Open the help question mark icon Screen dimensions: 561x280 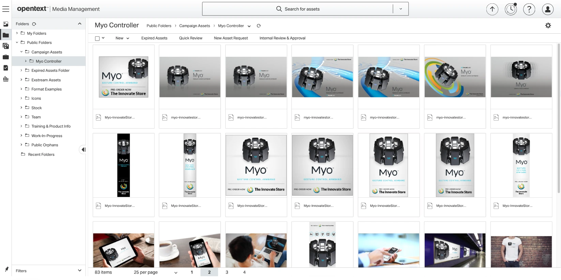pyautogui.click(x=529, y=9)
